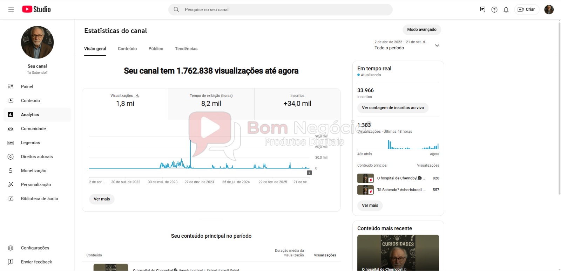
Task: Click the search field Pesquise no seu canal
Action: click(280, 10)
